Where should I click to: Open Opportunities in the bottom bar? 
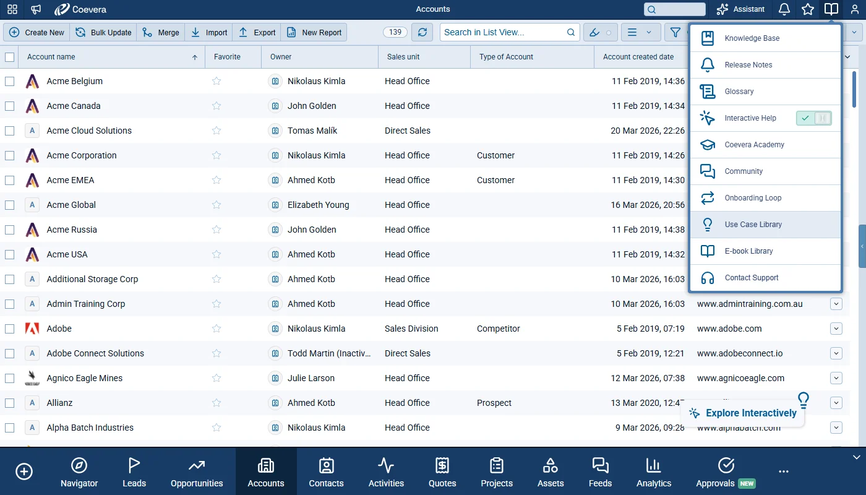[197, 473]
